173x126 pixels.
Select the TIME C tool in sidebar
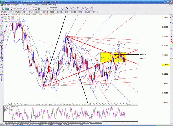click(2, 59)
